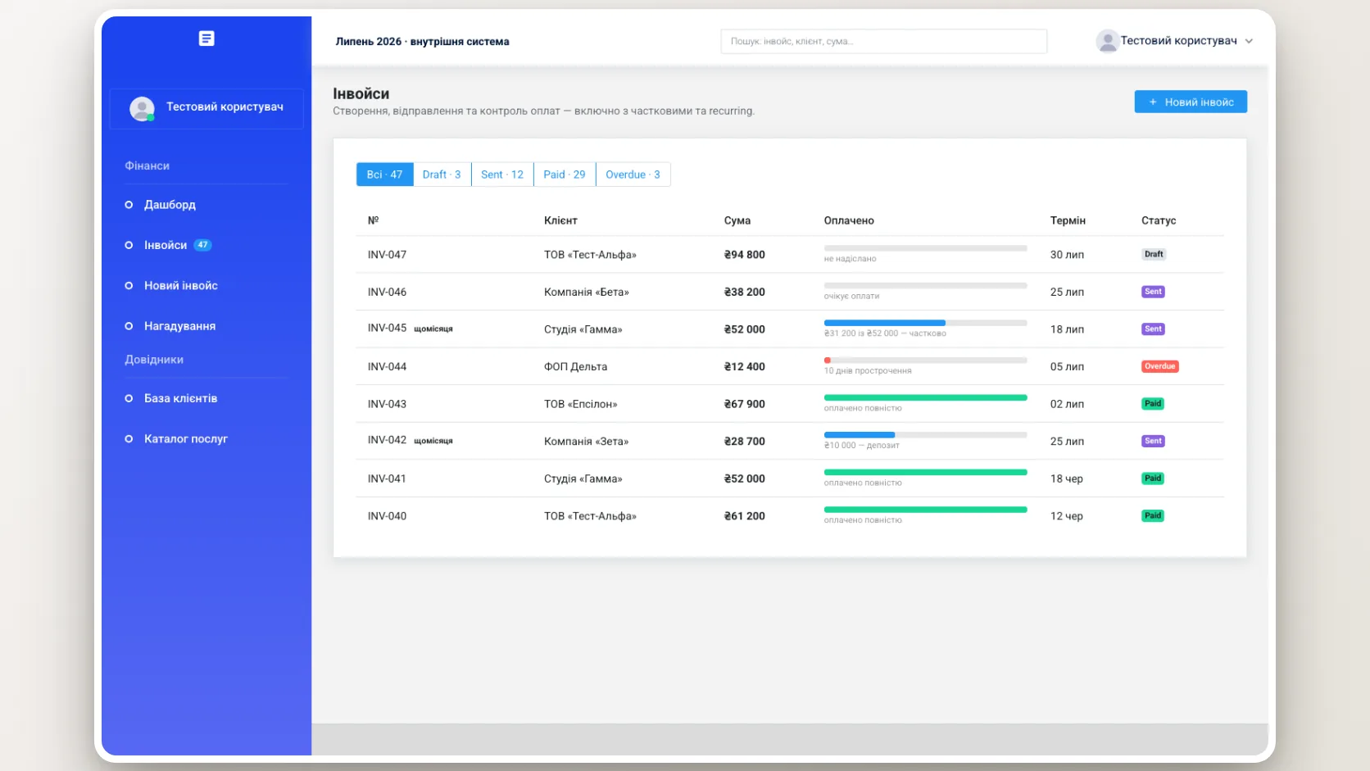This screenshot has height=771, width=1370.
Task: Click the Оплачено column header
Action: coord(849,220)
